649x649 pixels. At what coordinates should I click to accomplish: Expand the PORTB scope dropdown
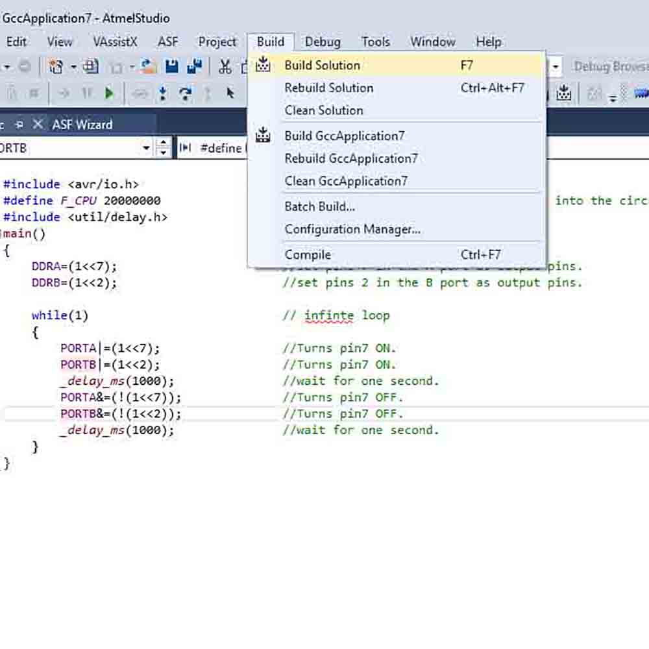(146, 148)
